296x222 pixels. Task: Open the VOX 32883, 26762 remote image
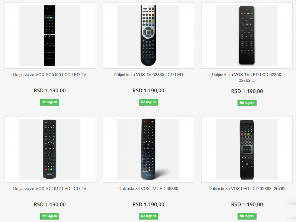coord(247,149)
